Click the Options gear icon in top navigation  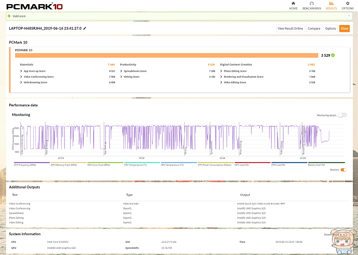[347, 5]
